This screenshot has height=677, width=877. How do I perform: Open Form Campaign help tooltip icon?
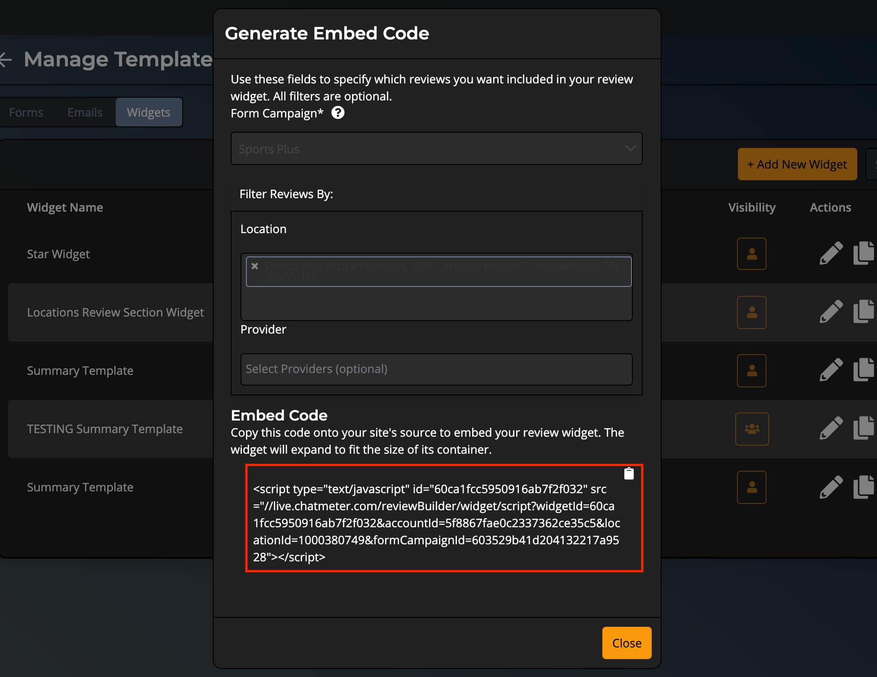(x=338, y=113)
